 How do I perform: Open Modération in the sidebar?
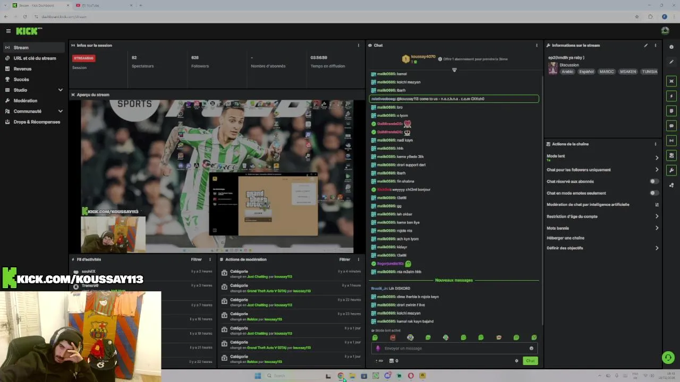click(34, 100)
